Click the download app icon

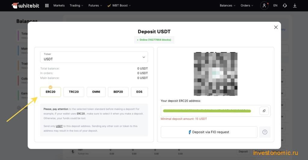point(295,5)
